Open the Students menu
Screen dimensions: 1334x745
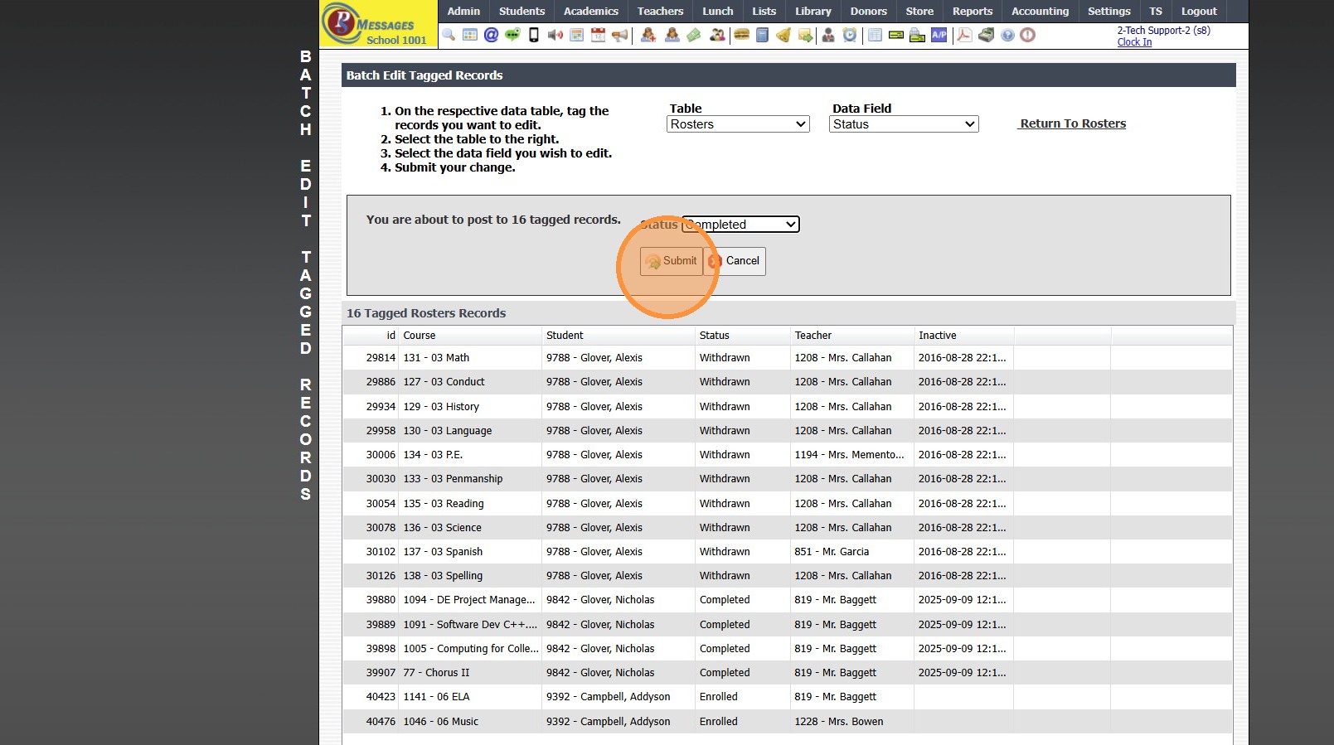522,11
